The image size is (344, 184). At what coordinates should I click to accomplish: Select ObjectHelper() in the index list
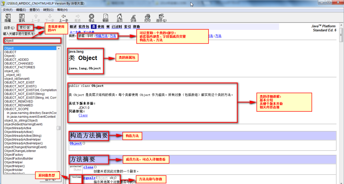[x=14, y=166]
